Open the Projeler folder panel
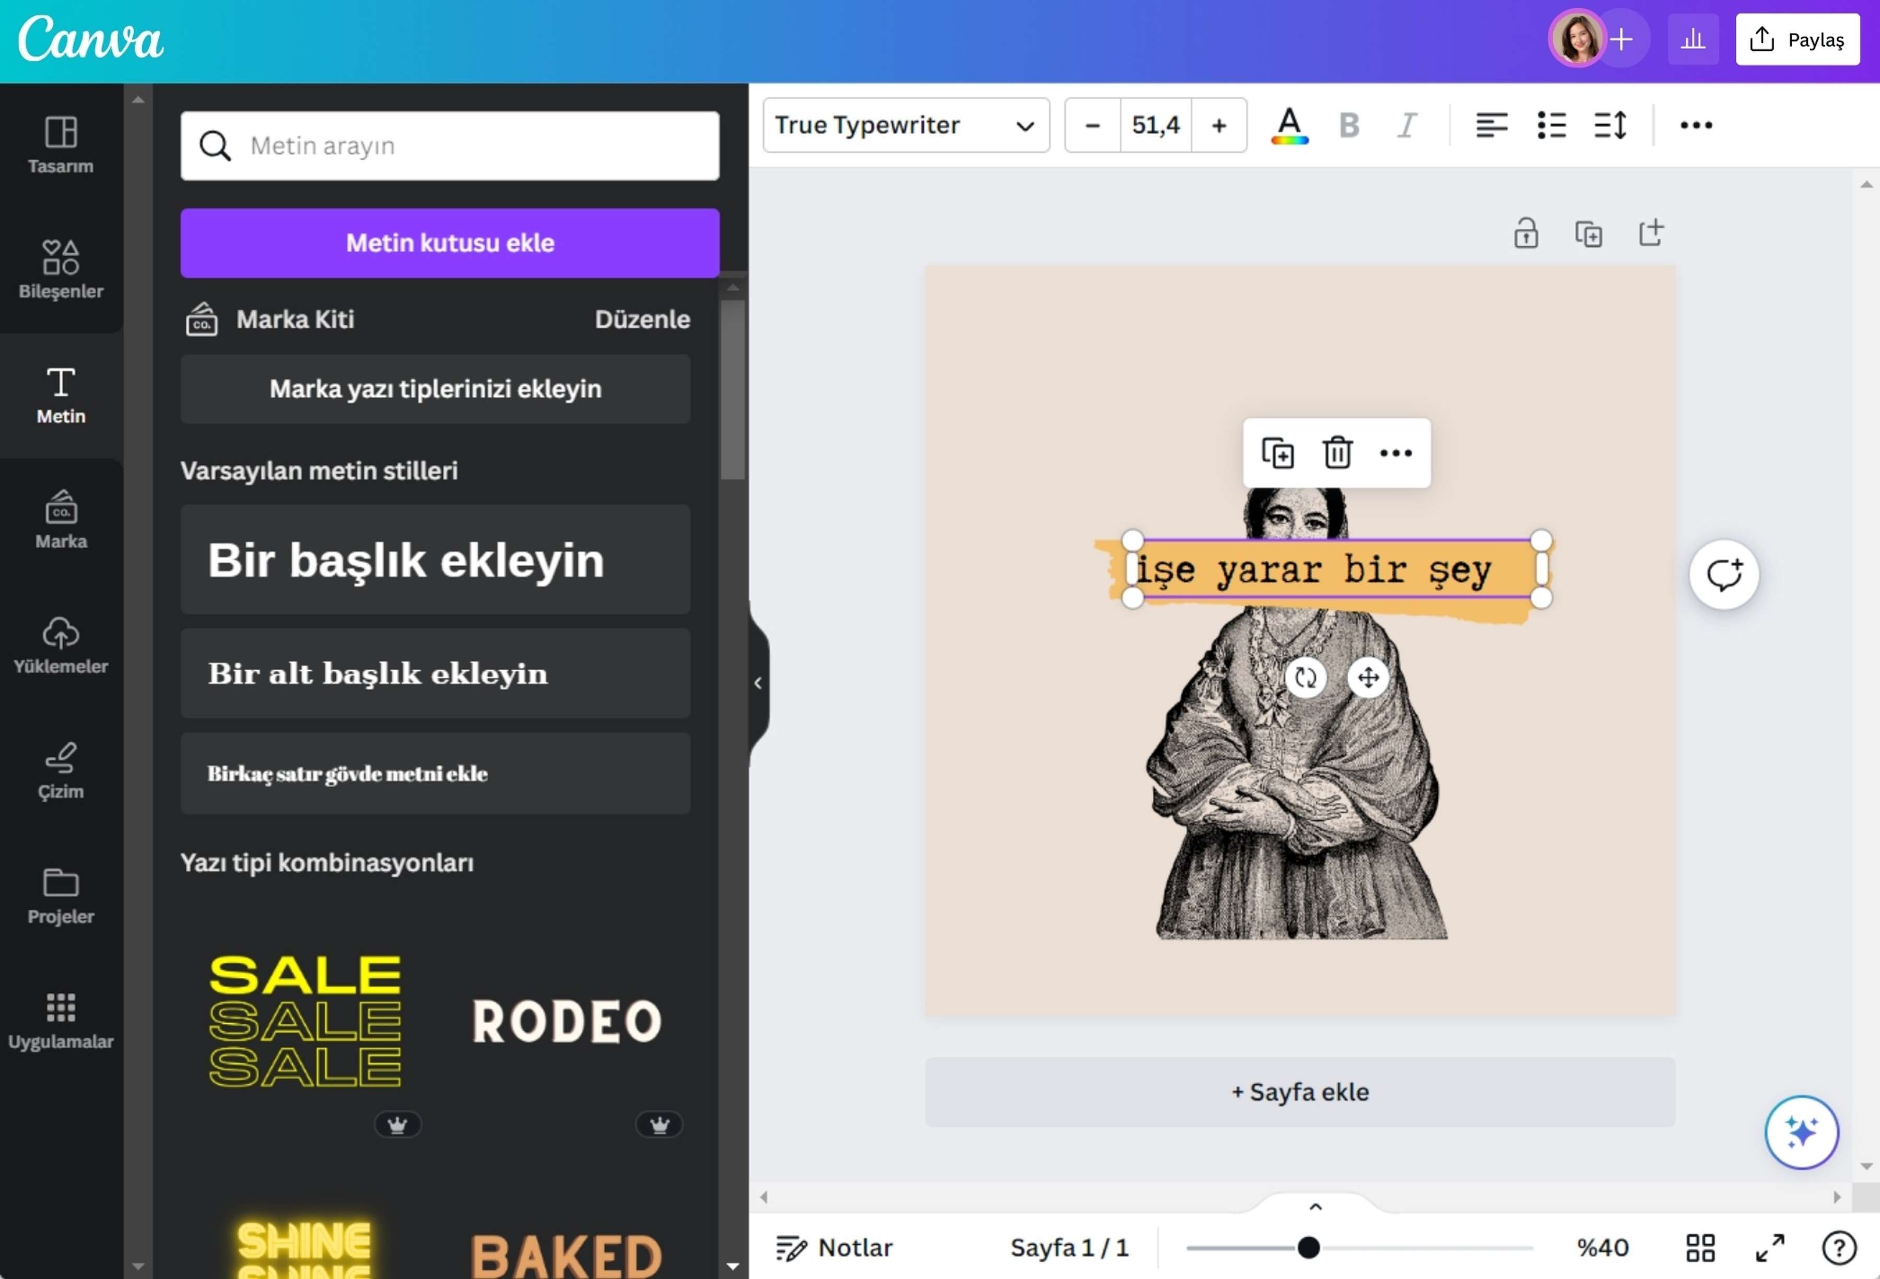1880x1279 pixels. (61, 896)
